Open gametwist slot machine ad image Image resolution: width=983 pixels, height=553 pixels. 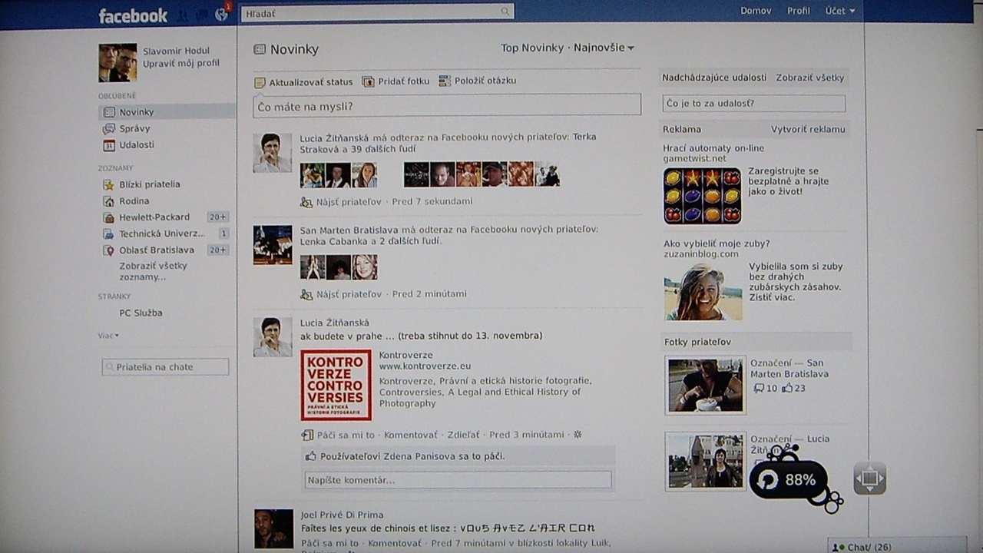click(x=703, y=196)
